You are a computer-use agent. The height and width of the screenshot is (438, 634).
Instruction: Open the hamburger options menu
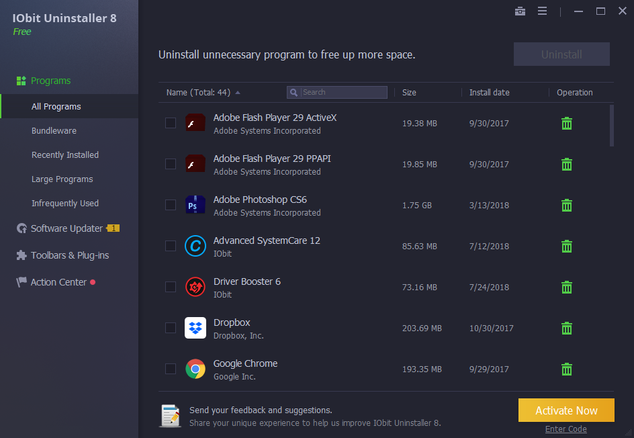542,11
